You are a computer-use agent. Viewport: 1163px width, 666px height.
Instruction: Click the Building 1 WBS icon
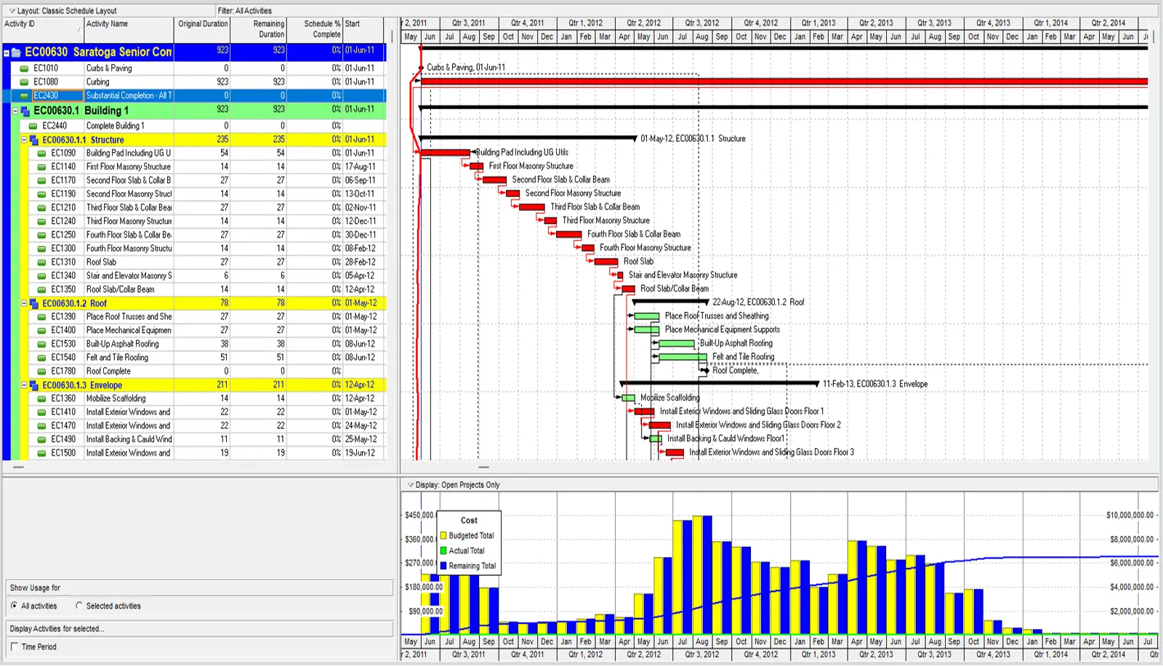[25, 111]
